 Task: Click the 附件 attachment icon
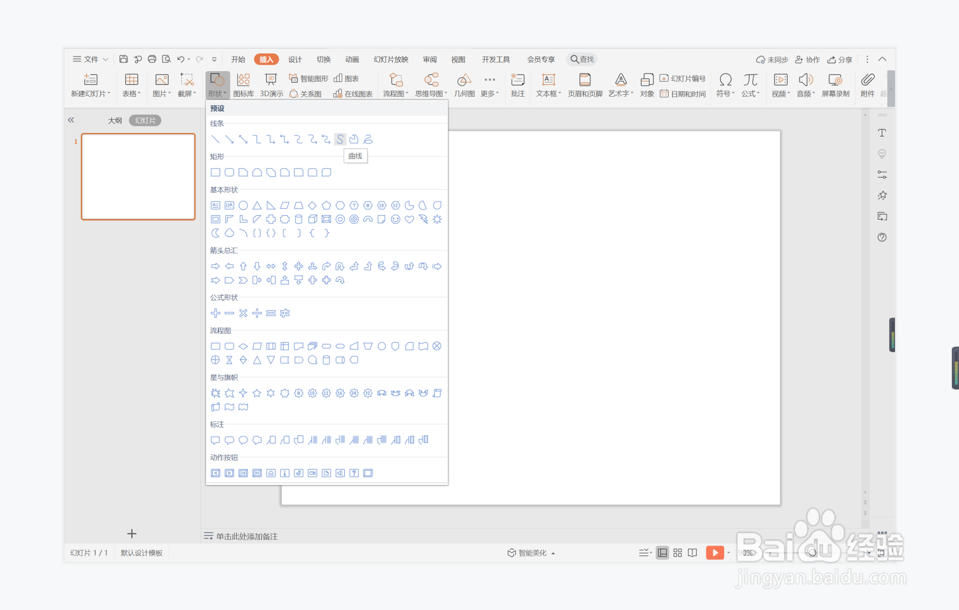pyautogui.click(x=868, y=85)
